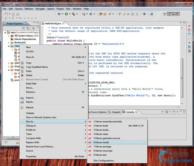Click Restore from Local History...
The width and height of the screenshot is (194, 166).
tap(54, 147)
